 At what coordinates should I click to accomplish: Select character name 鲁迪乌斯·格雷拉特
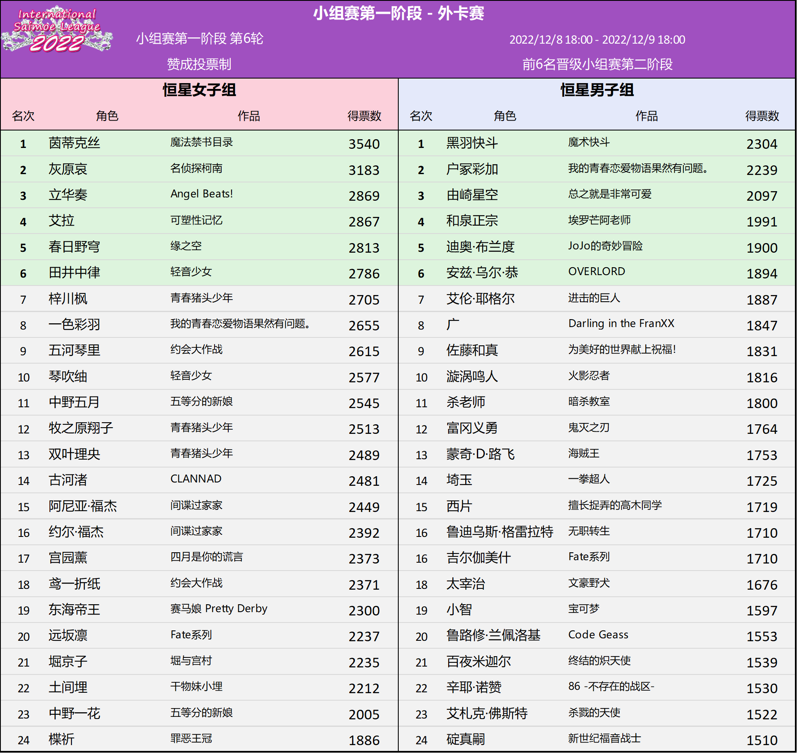(500, 532)
